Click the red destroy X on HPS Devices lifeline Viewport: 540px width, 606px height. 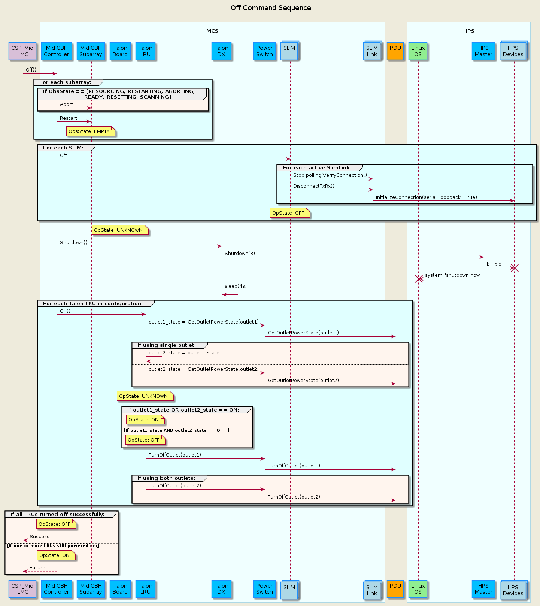coord(515,268)
